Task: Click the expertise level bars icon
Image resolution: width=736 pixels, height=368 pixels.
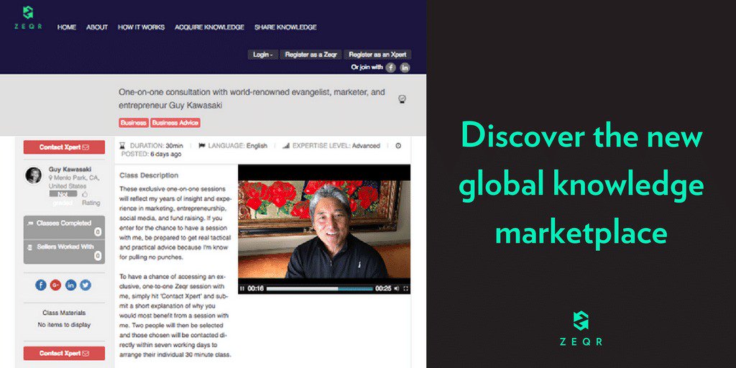Action: pos(286,145)
